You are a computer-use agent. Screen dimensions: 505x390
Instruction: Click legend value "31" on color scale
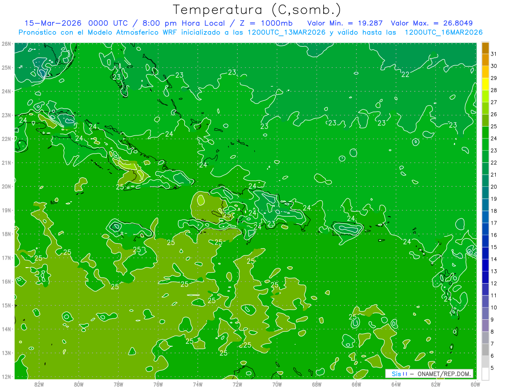click(494, 54)
